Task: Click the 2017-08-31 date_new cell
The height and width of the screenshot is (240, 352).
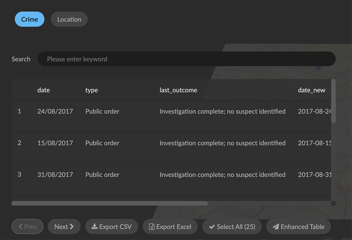Action: [x=314, y=175]
